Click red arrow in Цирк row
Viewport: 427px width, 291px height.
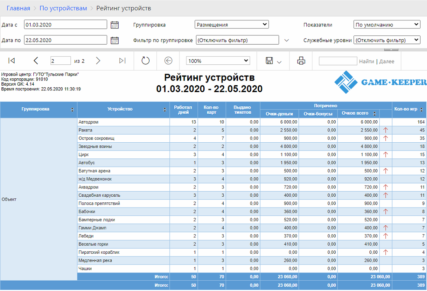tap(385, 155)
